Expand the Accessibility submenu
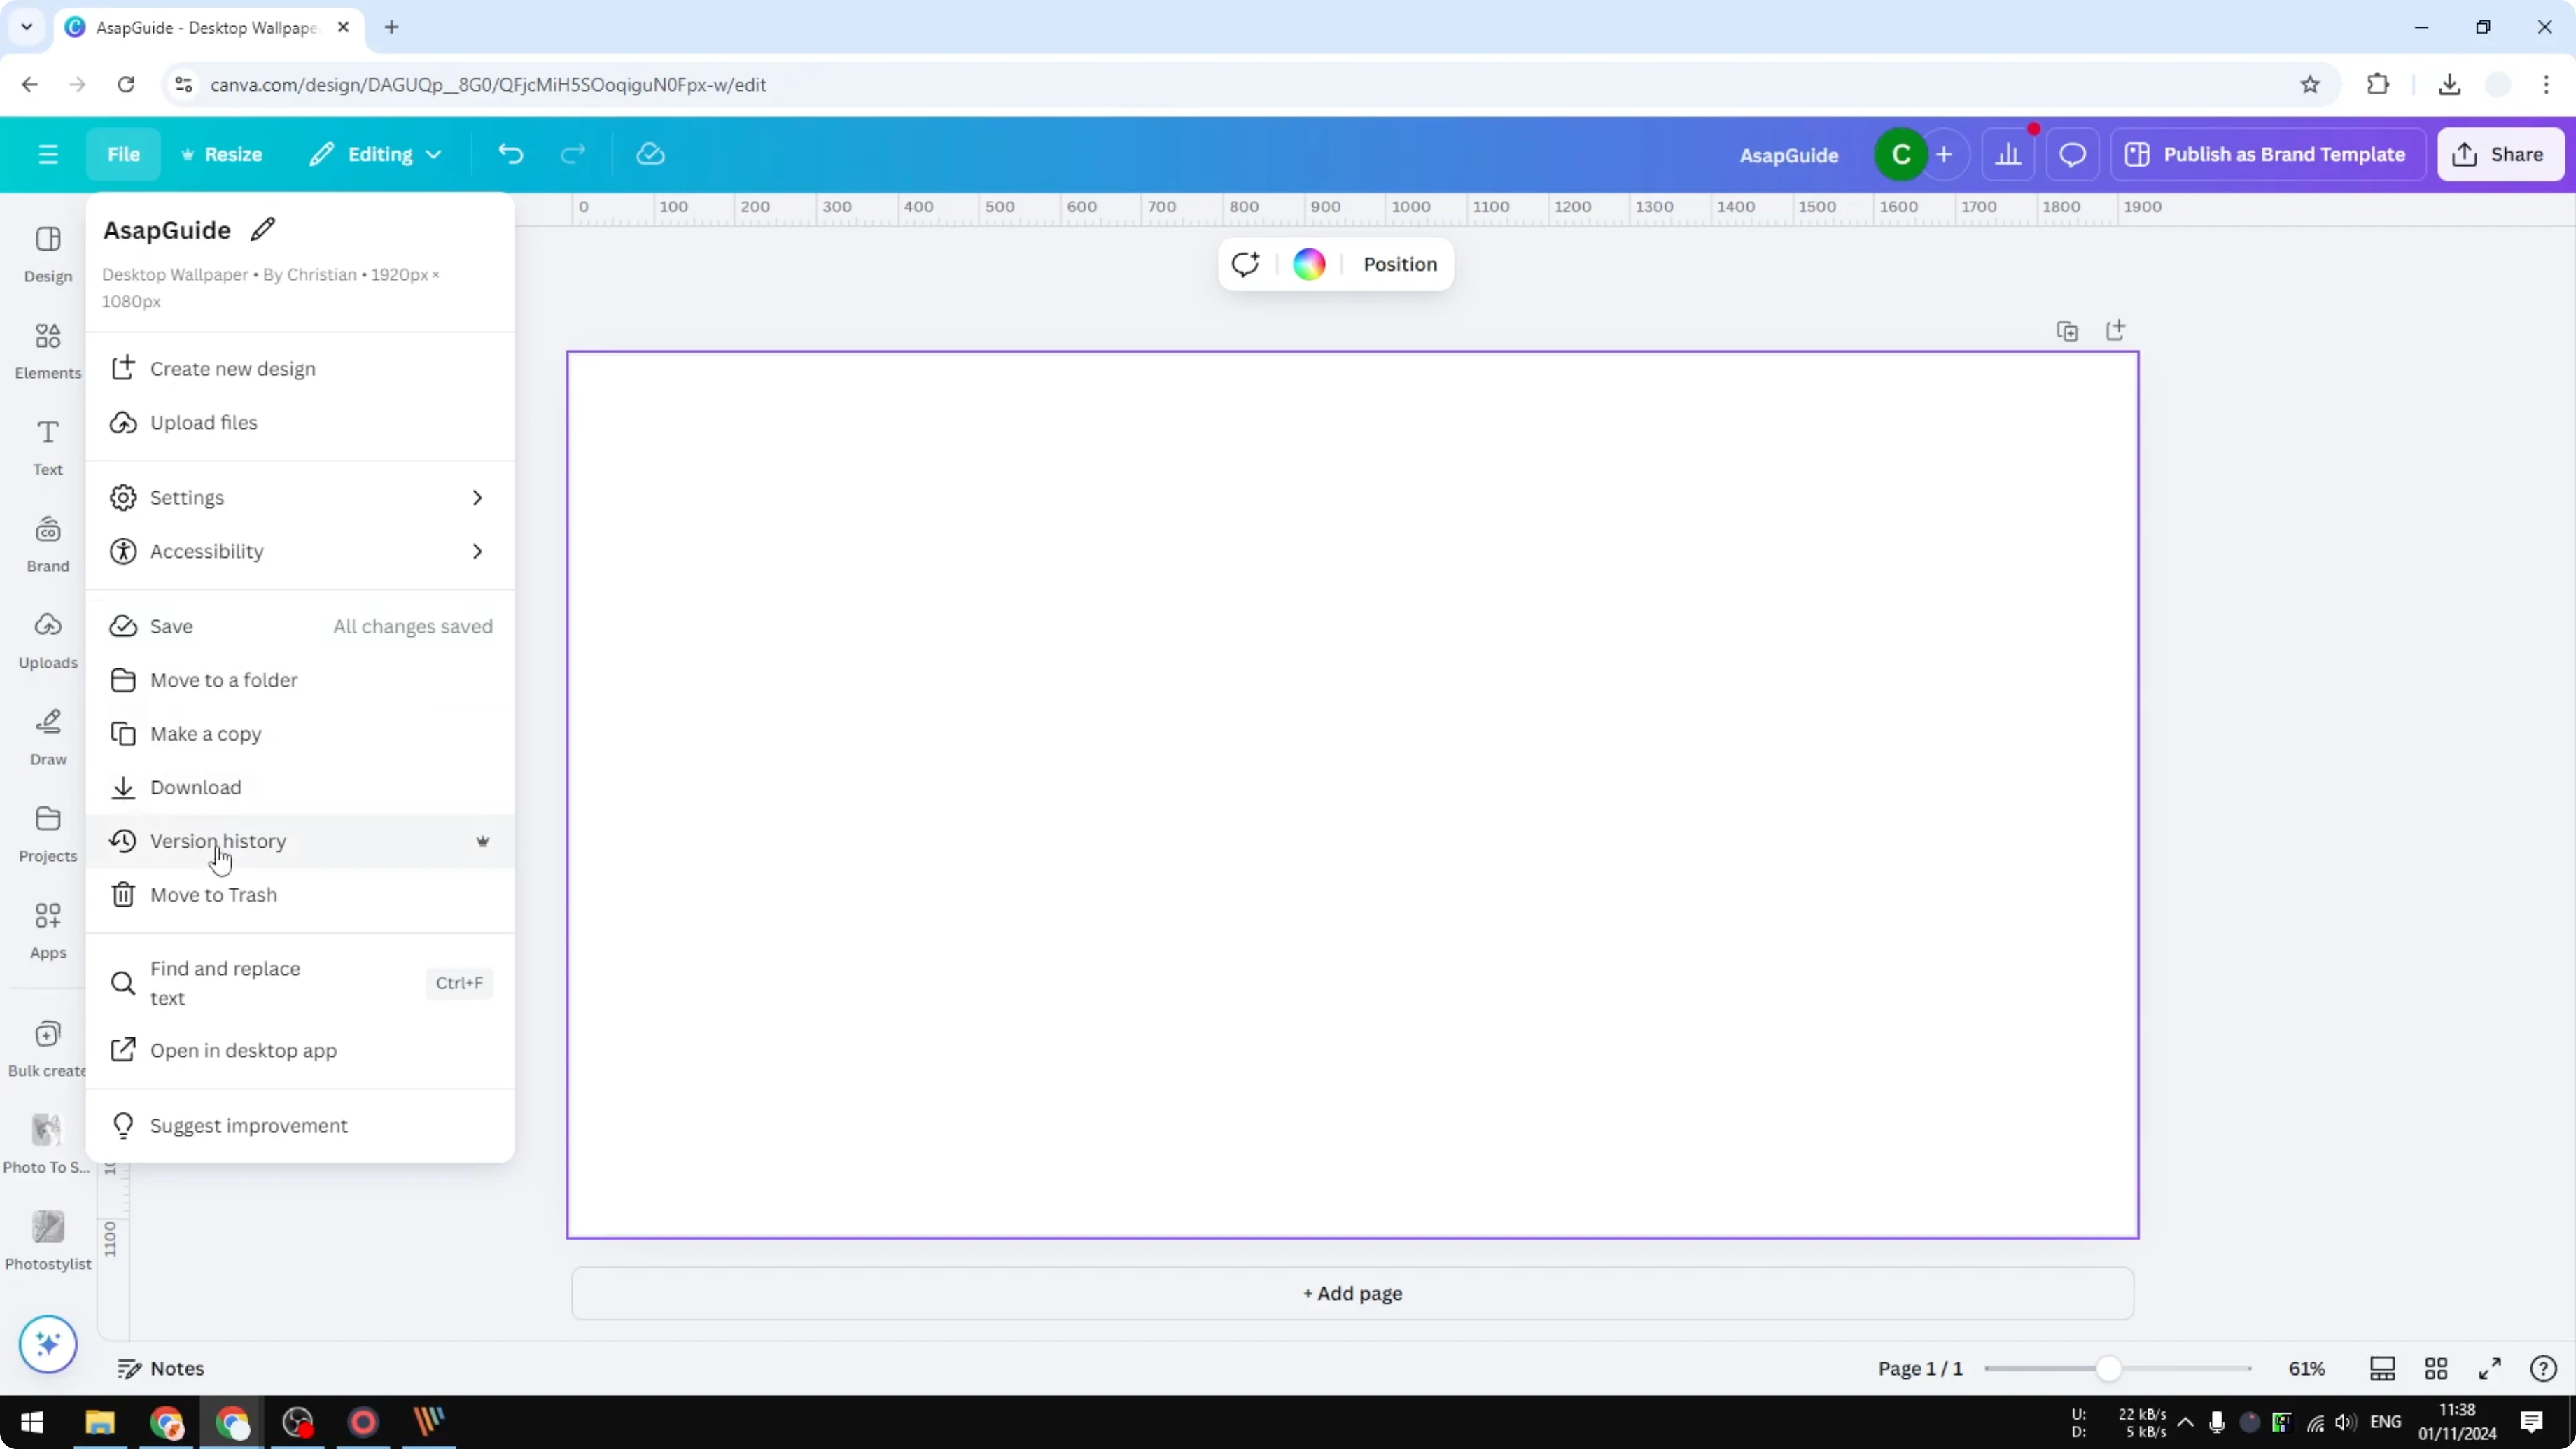 pos(297,551)
